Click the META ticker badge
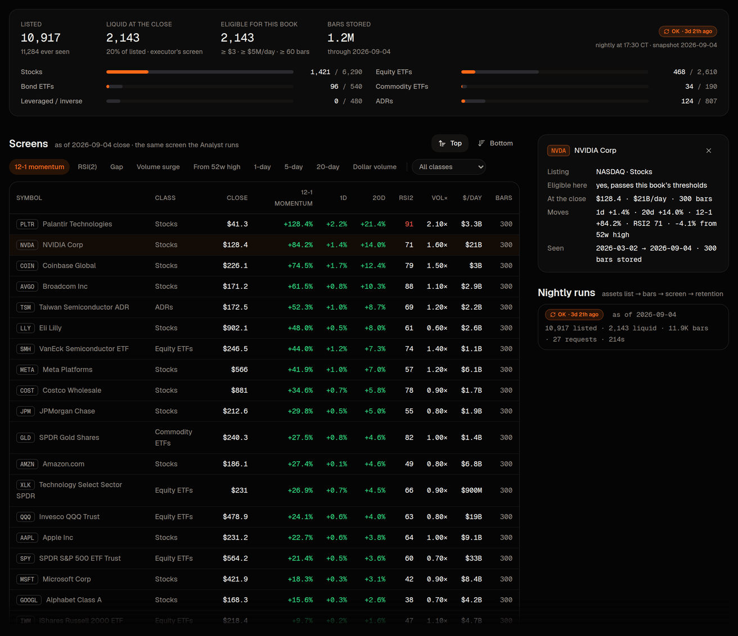The width and height of the screenshot is (738, 636). [27, 370]
